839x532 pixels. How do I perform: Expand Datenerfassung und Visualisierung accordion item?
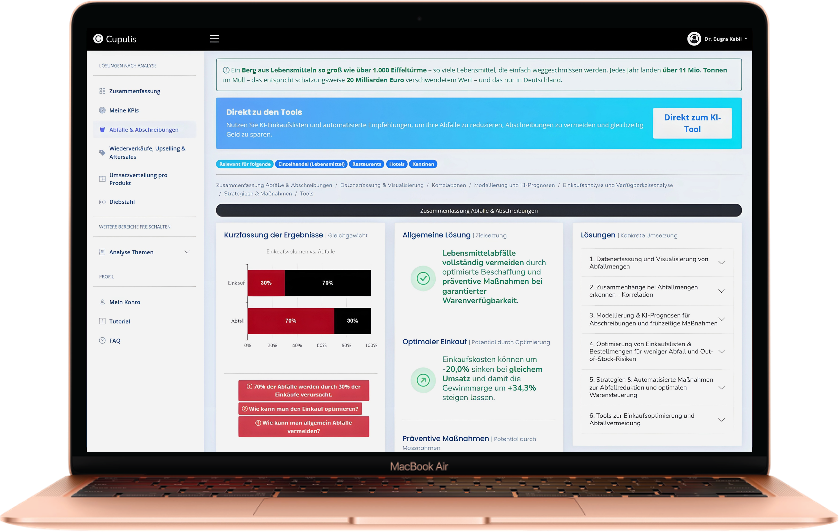click(x=721, y=263)
